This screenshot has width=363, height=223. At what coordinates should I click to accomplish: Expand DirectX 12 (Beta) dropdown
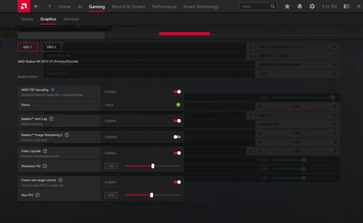point(297,56)
